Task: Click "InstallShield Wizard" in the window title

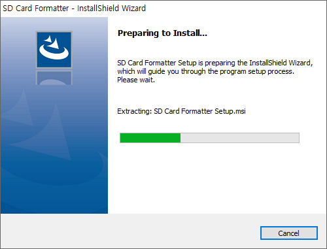Action: click(x=111, y=8)
